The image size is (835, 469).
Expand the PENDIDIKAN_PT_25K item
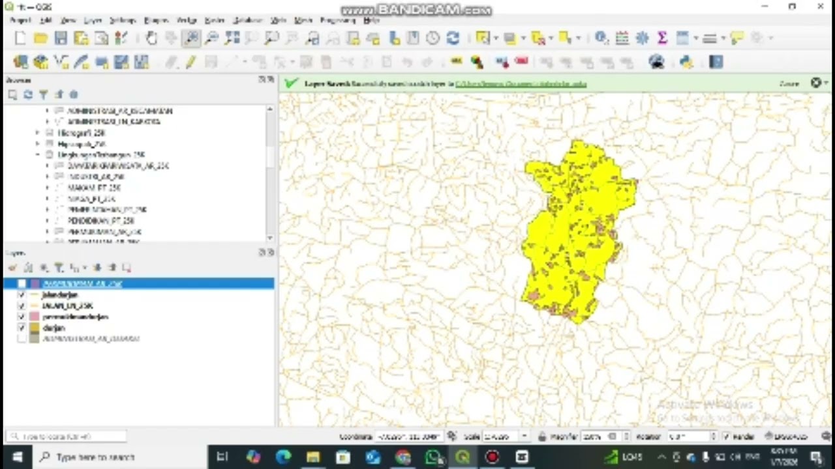[48, 221]
